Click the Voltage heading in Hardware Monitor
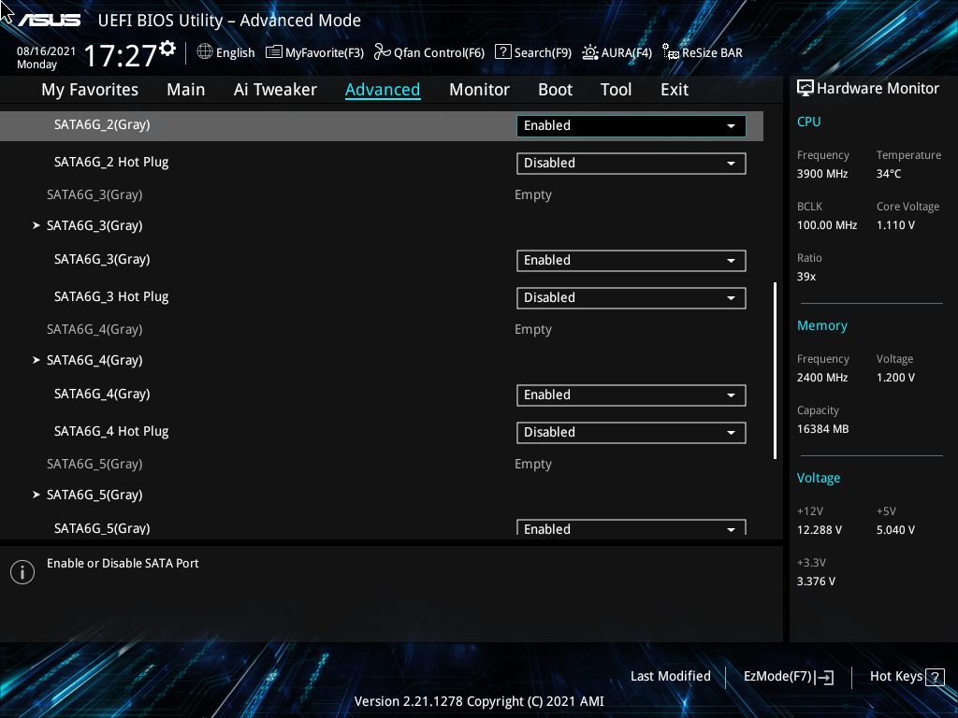 818,478
